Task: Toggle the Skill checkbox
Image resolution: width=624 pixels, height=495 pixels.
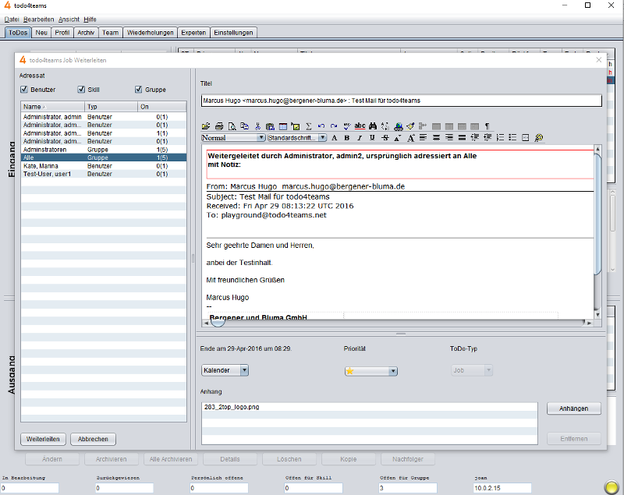Action: coord(81,90)
